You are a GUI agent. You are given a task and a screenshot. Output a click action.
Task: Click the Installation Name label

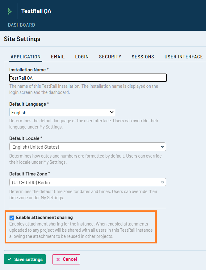point(29,70)
